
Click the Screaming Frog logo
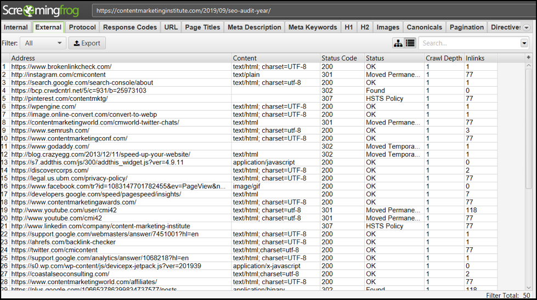pyautogui.click(x=41, y=10)
